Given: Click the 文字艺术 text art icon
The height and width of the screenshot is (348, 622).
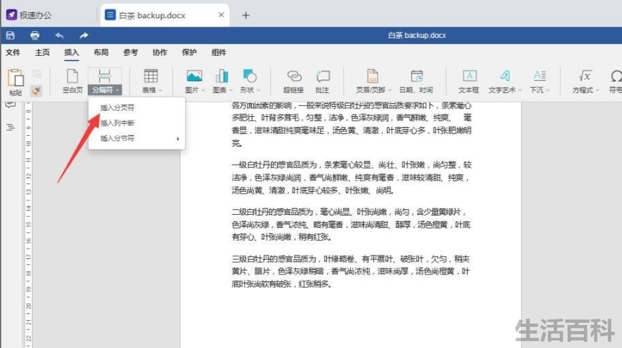Looking at the screenshot, I should [505, 75].
